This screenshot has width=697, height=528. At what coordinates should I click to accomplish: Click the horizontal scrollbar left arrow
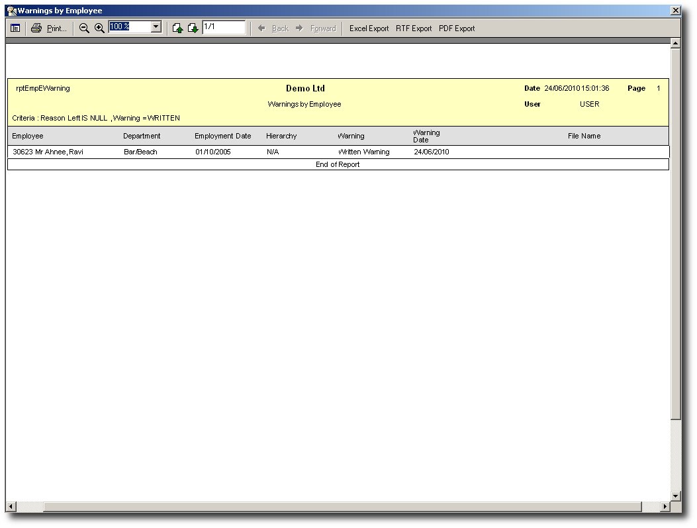click(11, 507)
